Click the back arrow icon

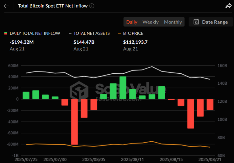pos(6,6)
